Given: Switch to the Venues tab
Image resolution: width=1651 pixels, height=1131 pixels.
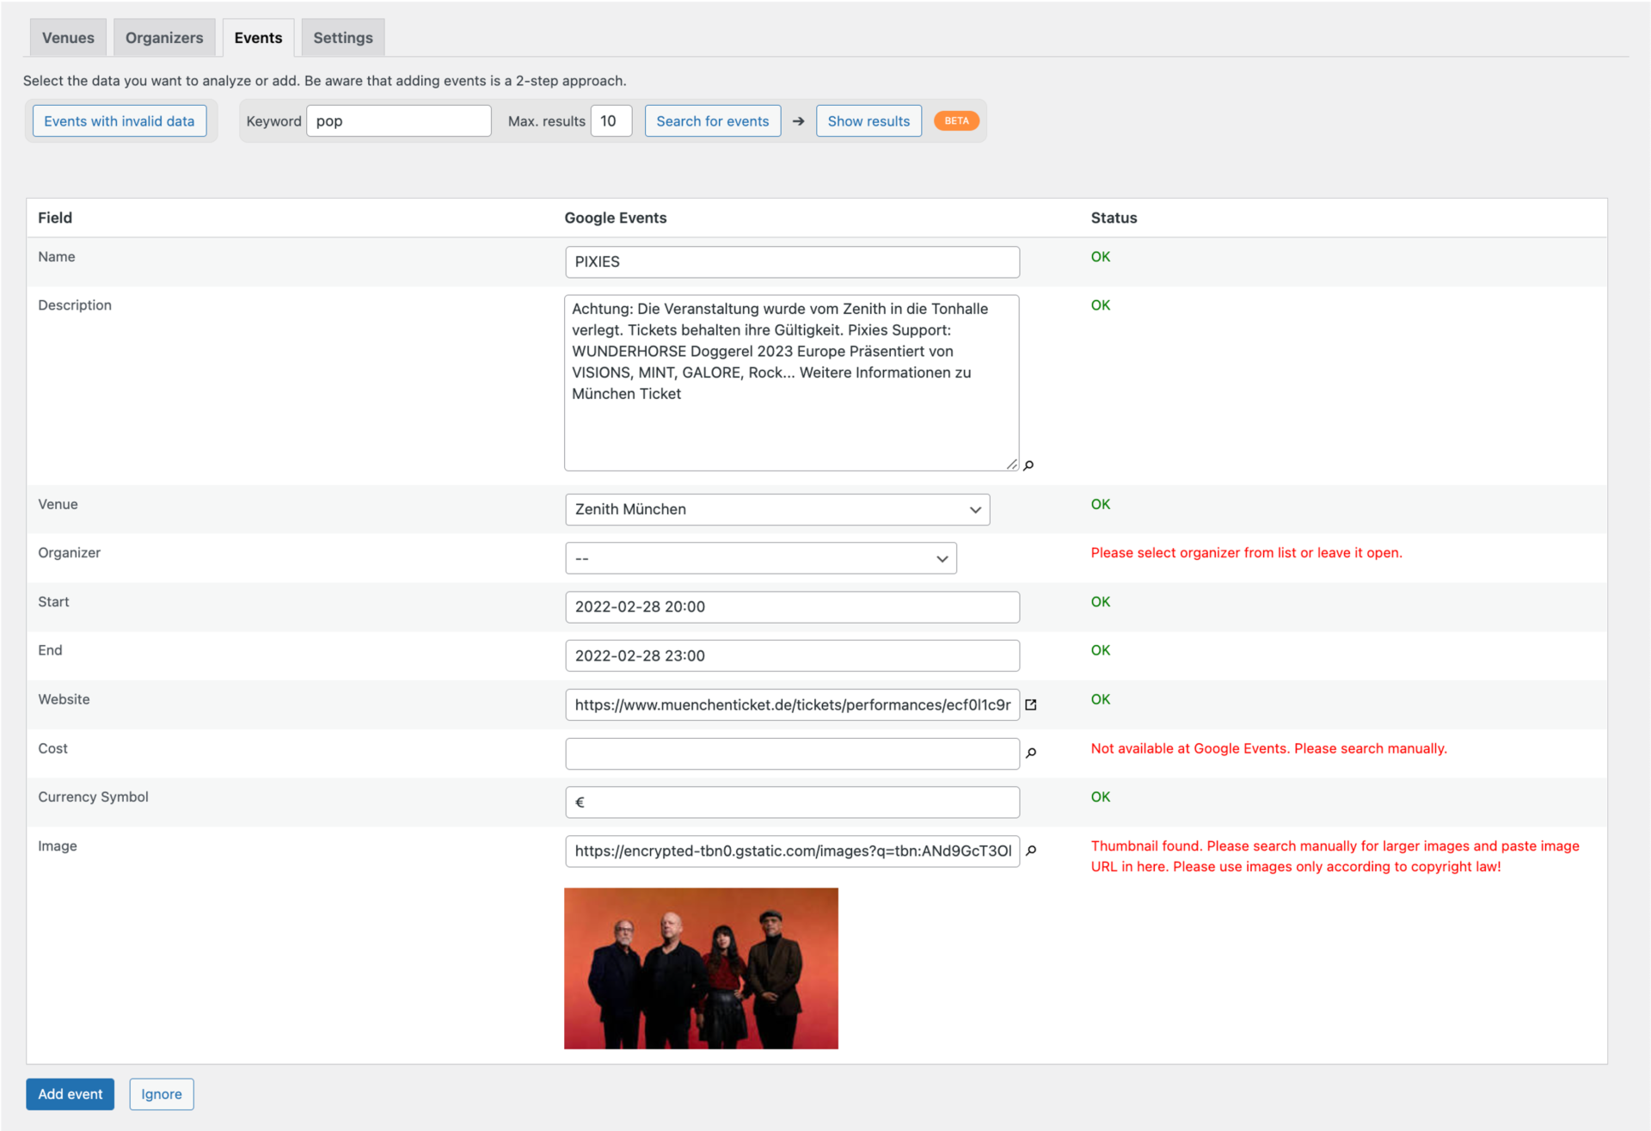Looking at the screenshot, I should click(67, 37).
